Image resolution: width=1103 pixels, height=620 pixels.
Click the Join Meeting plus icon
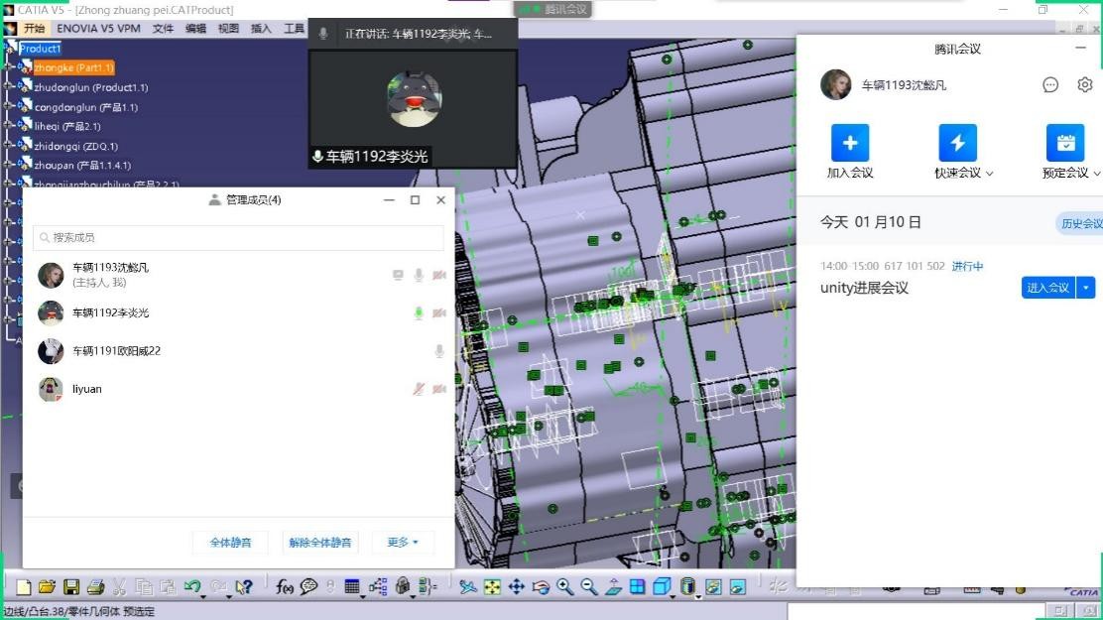point(849,144)
